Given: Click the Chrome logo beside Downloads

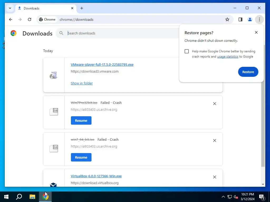Looking at the screenshot, I should (x=13, y=33).
